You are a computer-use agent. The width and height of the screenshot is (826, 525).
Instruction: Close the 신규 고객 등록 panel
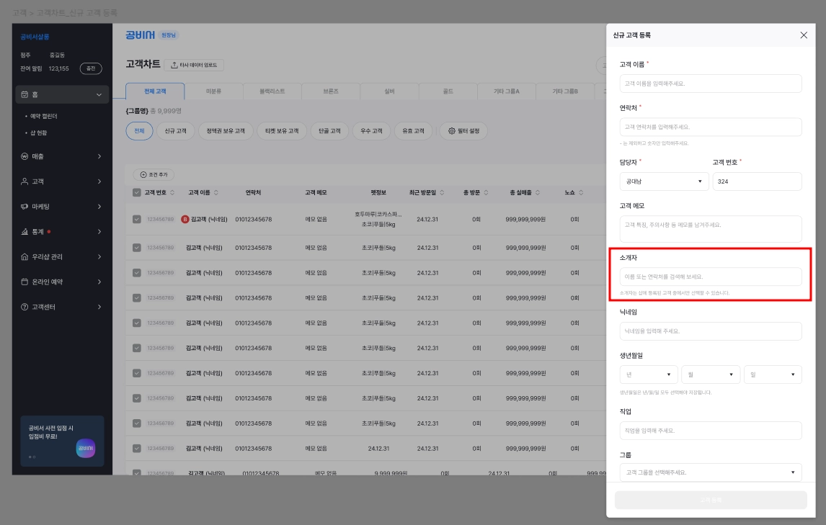(x=804, y=35)
